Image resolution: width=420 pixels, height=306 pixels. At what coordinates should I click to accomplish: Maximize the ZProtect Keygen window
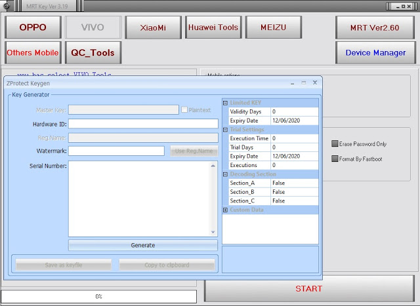303,83
